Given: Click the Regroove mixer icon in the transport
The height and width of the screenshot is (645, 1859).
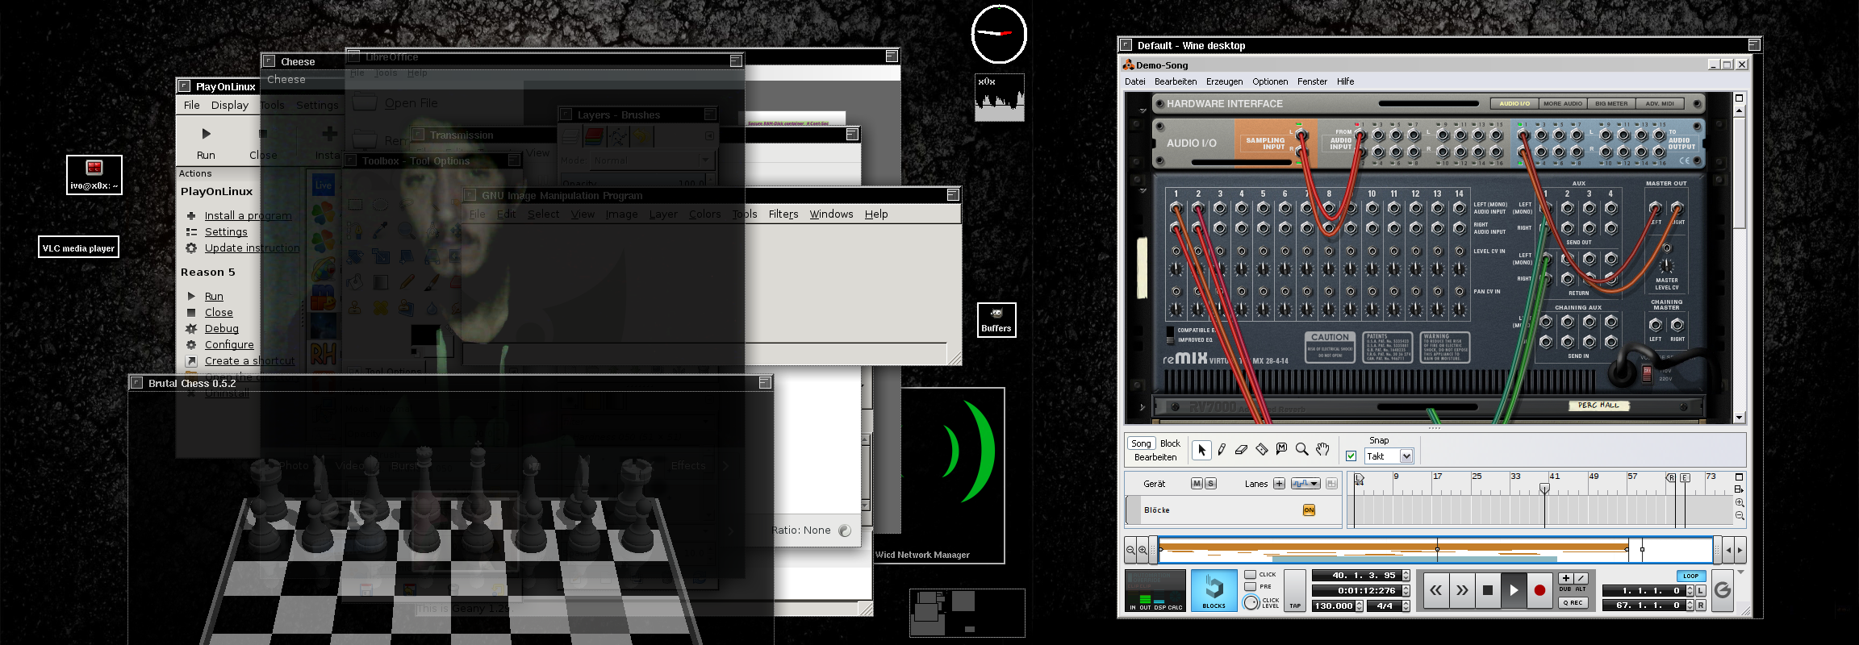Looking at the screenshot, I should point(1723,590).
